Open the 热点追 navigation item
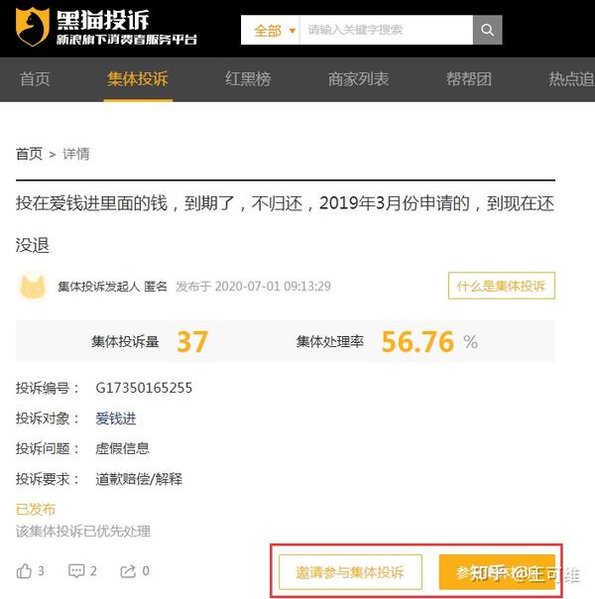 (x=572, y=79)
